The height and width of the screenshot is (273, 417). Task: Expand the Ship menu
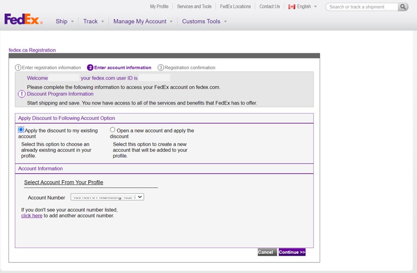tap(64, 21)
